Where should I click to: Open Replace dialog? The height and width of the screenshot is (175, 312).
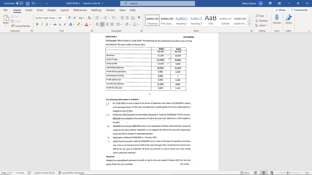click(x=262, y=21)
